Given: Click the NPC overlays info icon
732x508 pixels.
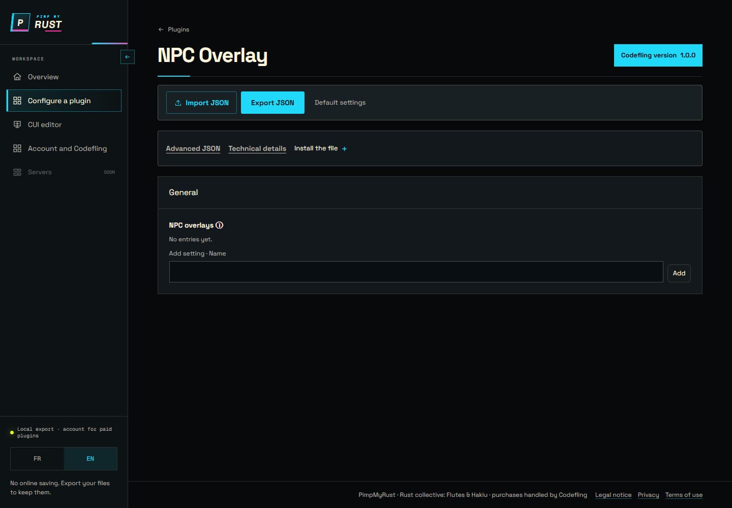Looking at the screenshot, I should (220, 225).
